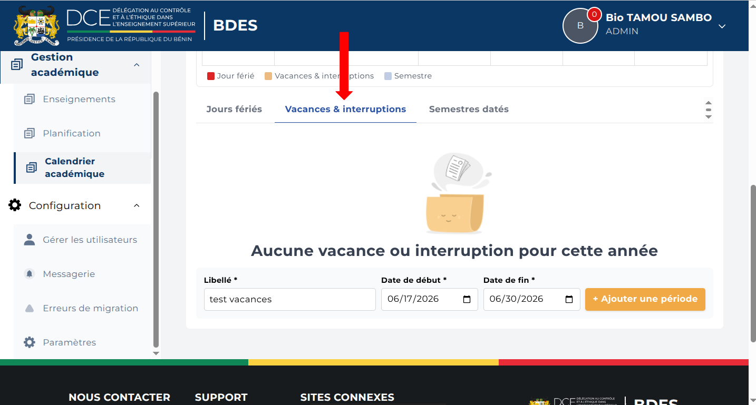Click the Gestion académique section icon
This screenshot has height=405, width=756.
click(x=17, y=64)
